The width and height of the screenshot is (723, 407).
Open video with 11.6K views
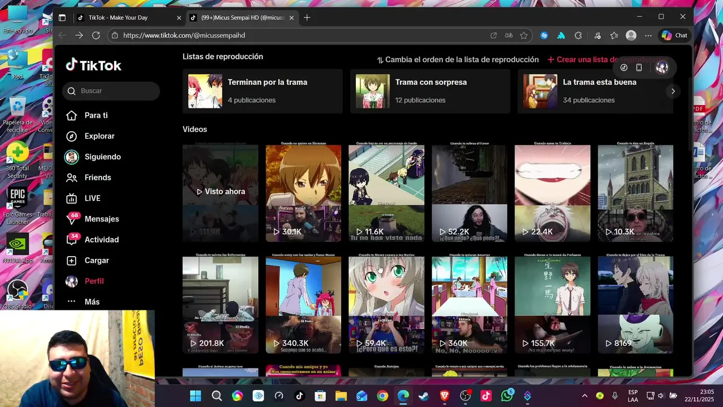point(386,192)
